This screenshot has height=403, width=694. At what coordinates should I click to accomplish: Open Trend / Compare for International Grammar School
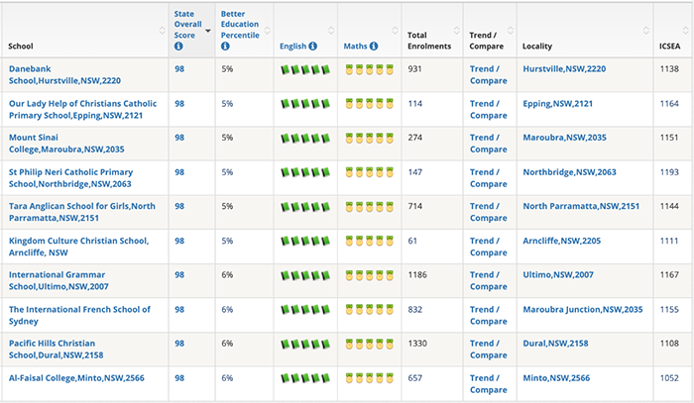coord(489,280)
